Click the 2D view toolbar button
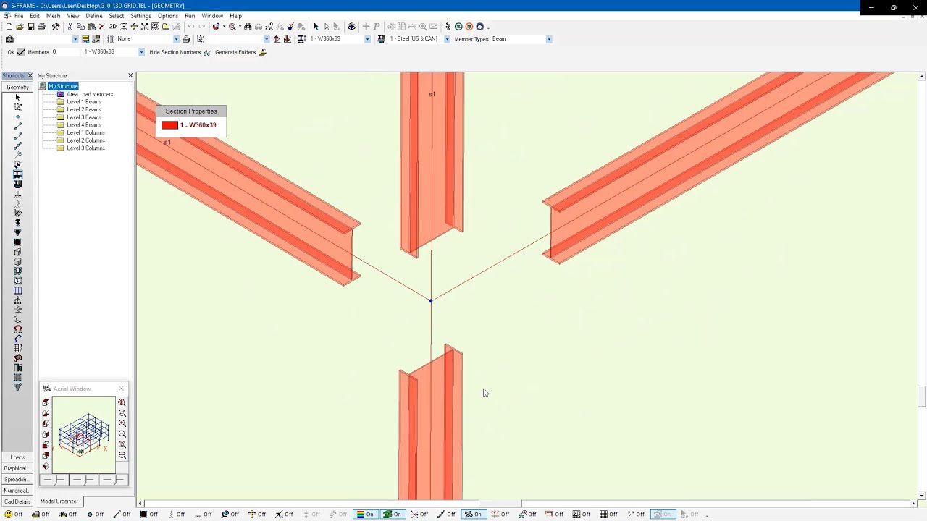This screenshot has width=927, height=521. point(112,27)
